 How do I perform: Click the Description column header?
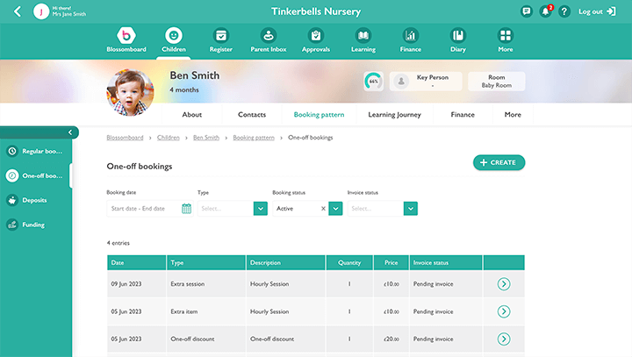(286, 262)
